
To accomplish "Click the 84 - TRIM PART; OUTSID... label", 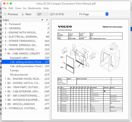I will (23, 87).
